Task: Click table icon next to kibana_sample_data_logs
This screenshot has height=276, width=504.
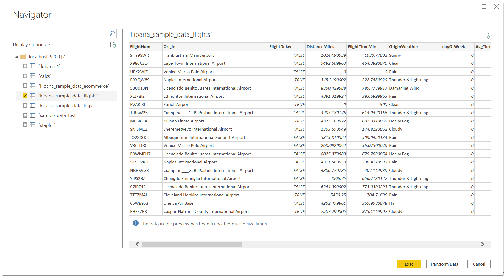Action: pos(32,105)
